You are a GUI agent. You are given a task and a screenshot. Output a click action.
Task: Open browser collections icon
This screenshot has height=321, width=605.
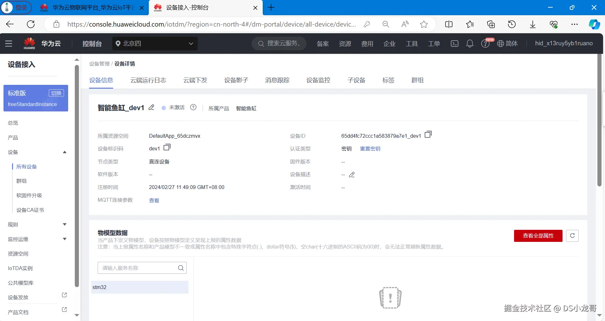(491, 24)
